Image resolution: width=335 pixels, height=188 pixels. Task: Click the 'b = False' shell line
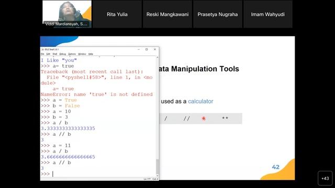(60, 105)
